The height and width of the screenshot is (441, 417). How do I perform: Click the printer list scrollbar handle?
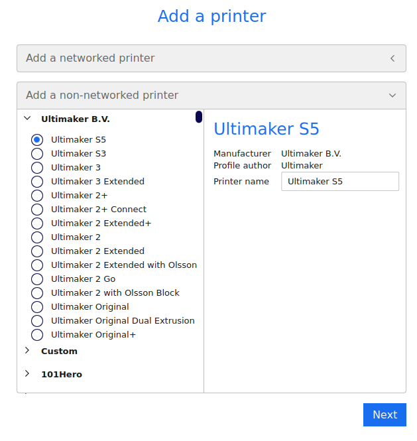pyautogui.click(x=199, y=117)
